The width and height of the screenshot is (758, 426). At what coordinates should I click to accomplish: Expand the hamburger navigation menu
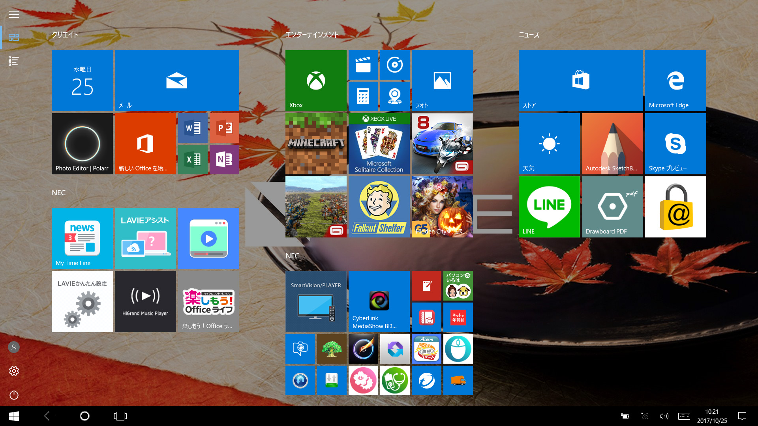(x=14, y=15)
